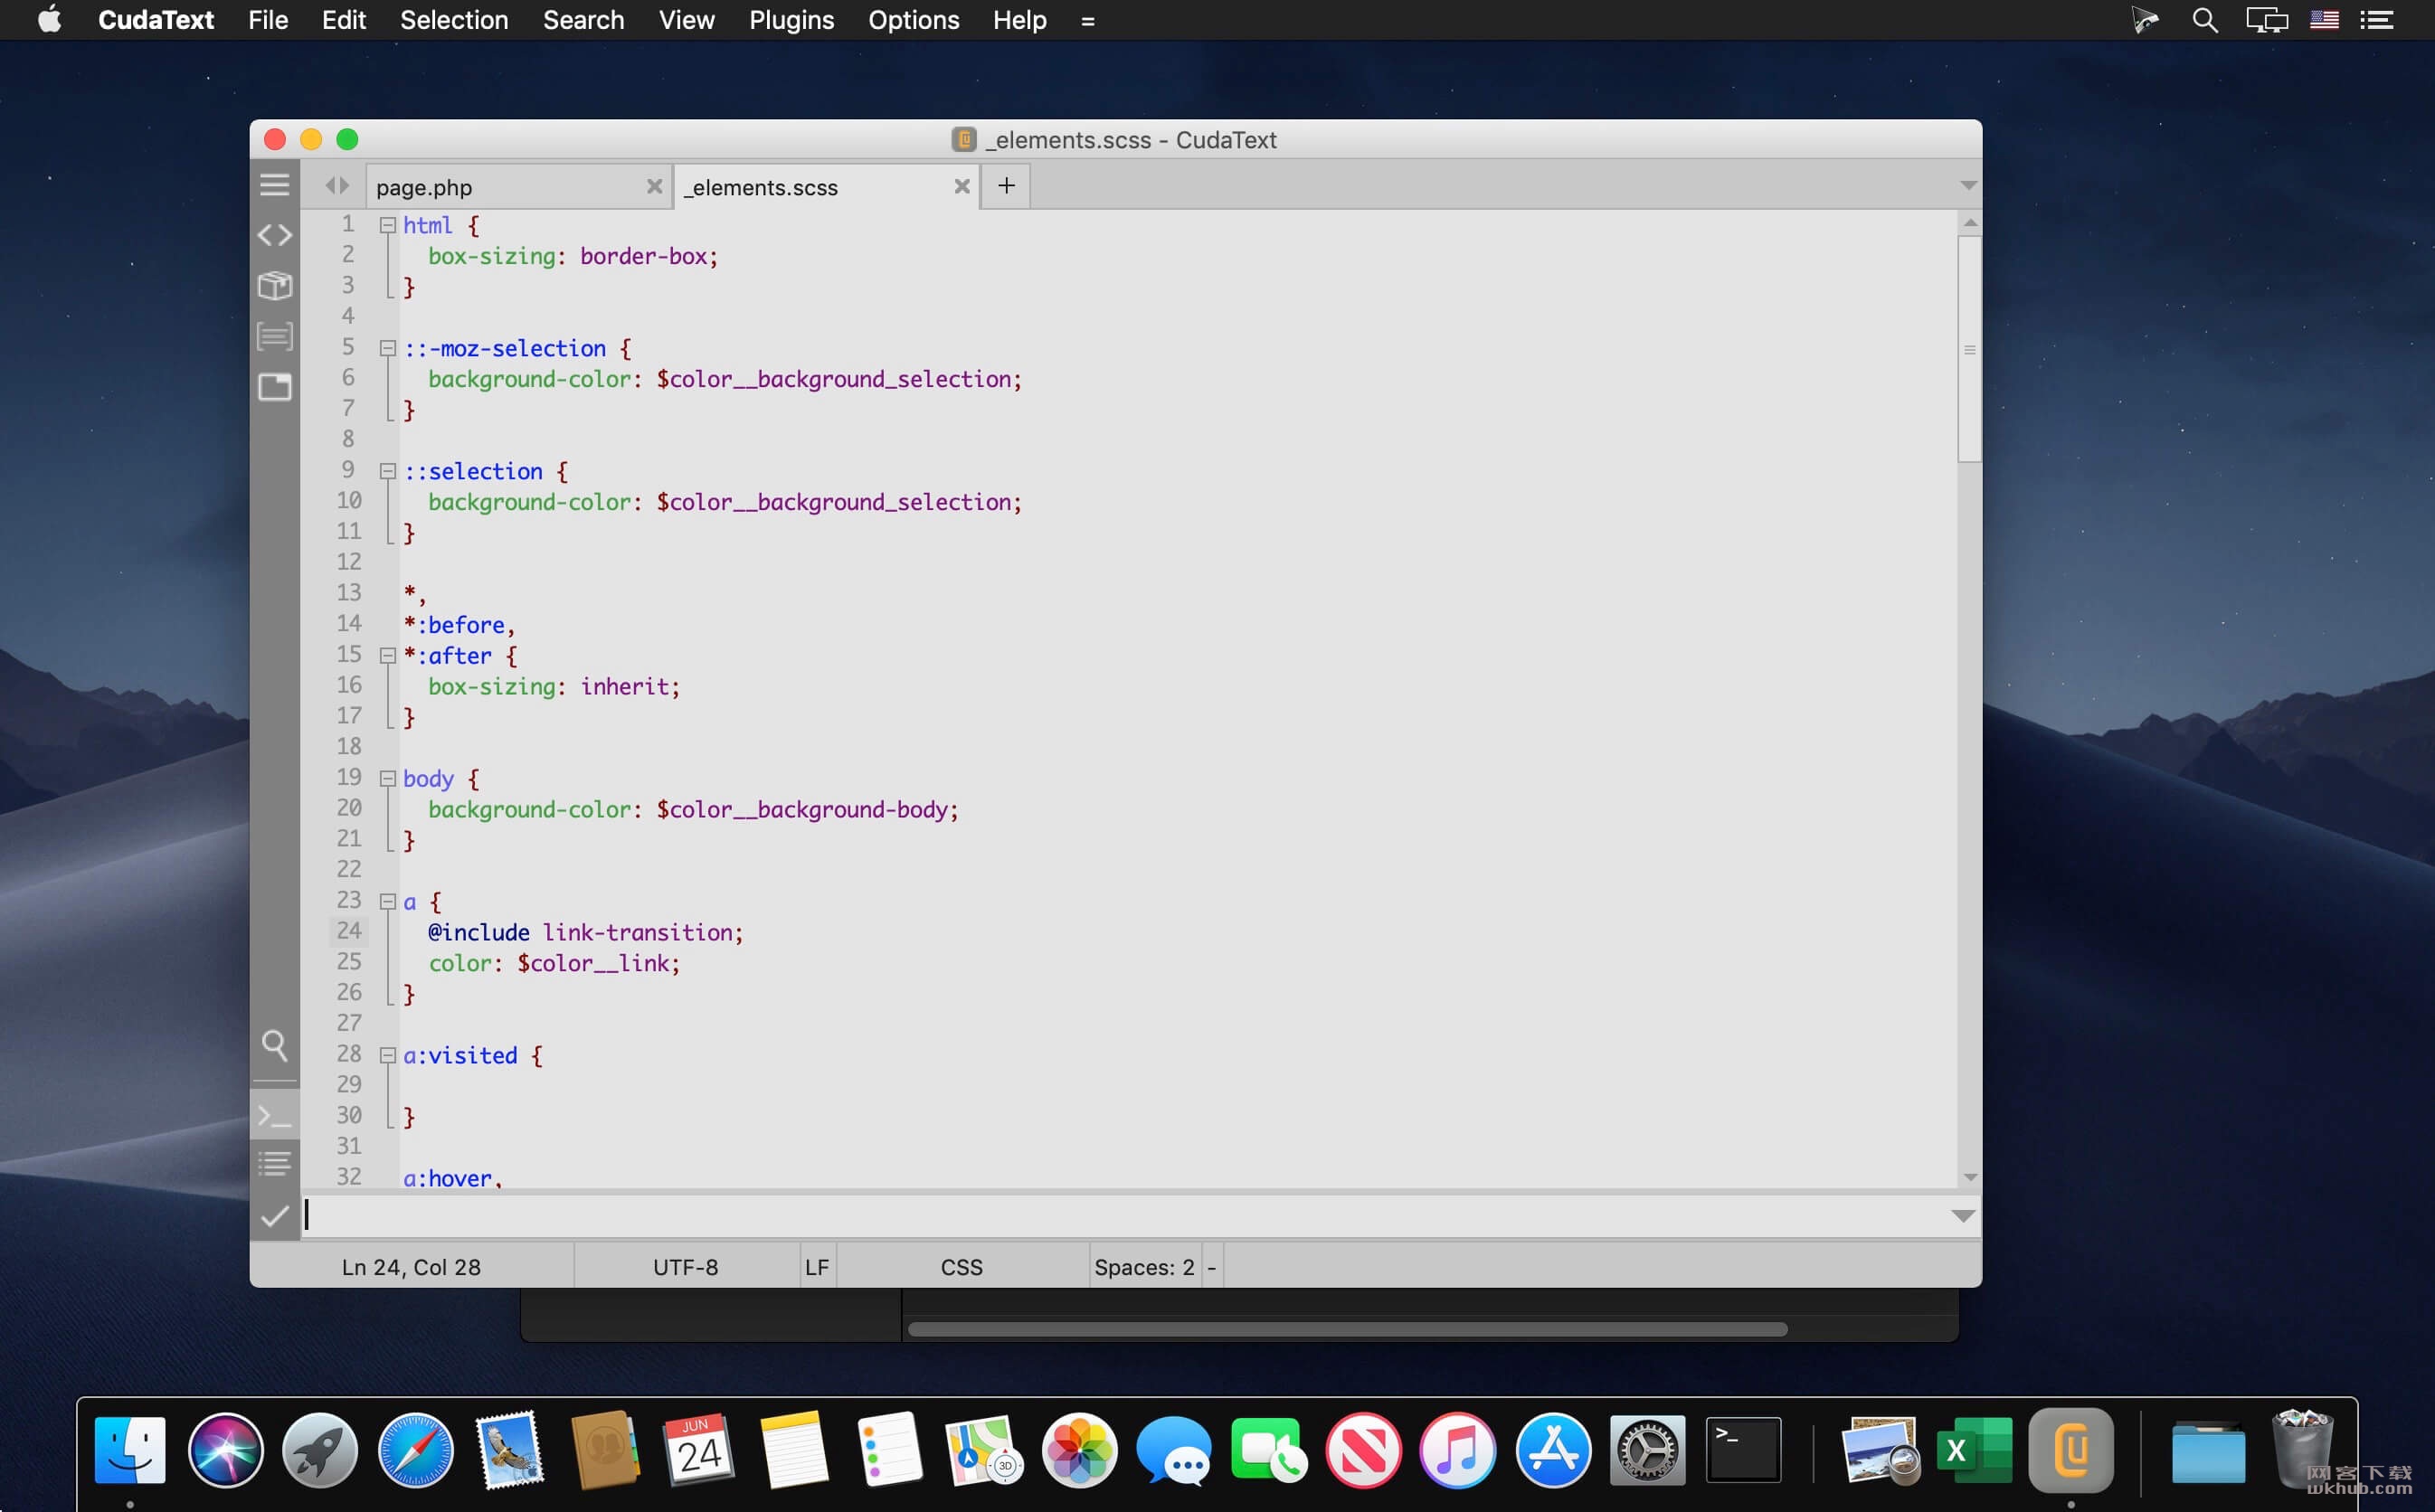
Task: Open the tab list dropdown arrow
Action: pyautogui.click(x=1968, y=186)
